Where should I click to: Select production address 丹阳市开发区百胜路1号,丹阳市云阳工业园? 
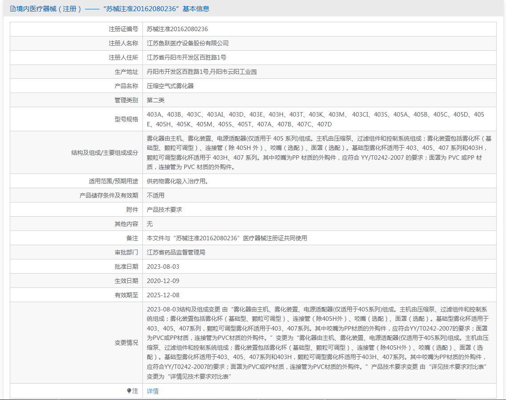point(202,72)
